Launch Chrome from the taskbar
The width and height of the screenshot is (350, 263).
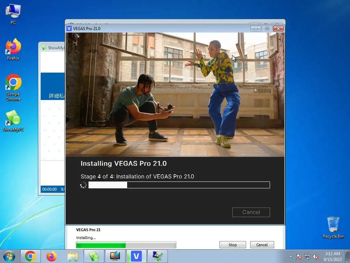click(30, 256)
